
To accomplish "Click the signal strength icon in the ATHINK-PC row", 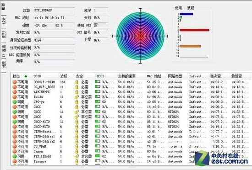I will click(98, 91).
